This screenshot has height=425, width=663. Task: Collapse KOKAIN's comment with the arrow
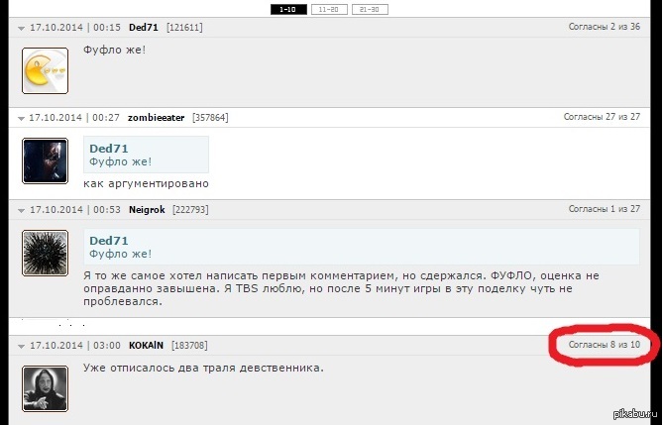click(x=22, y=346)
